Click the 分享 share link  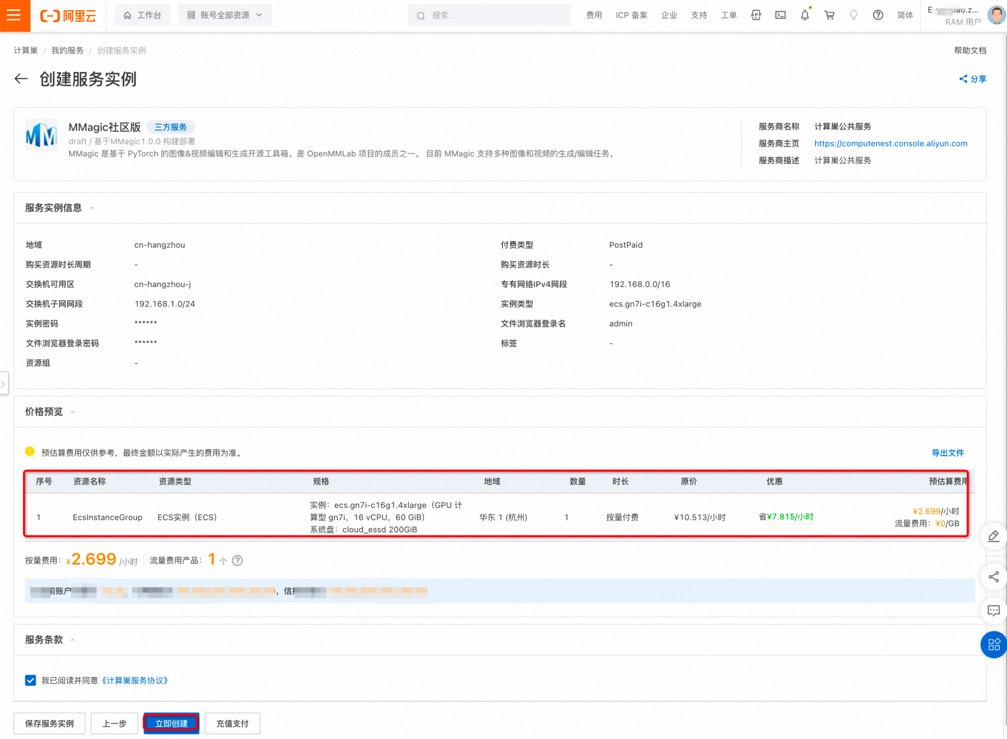click(x=973, y=79)
